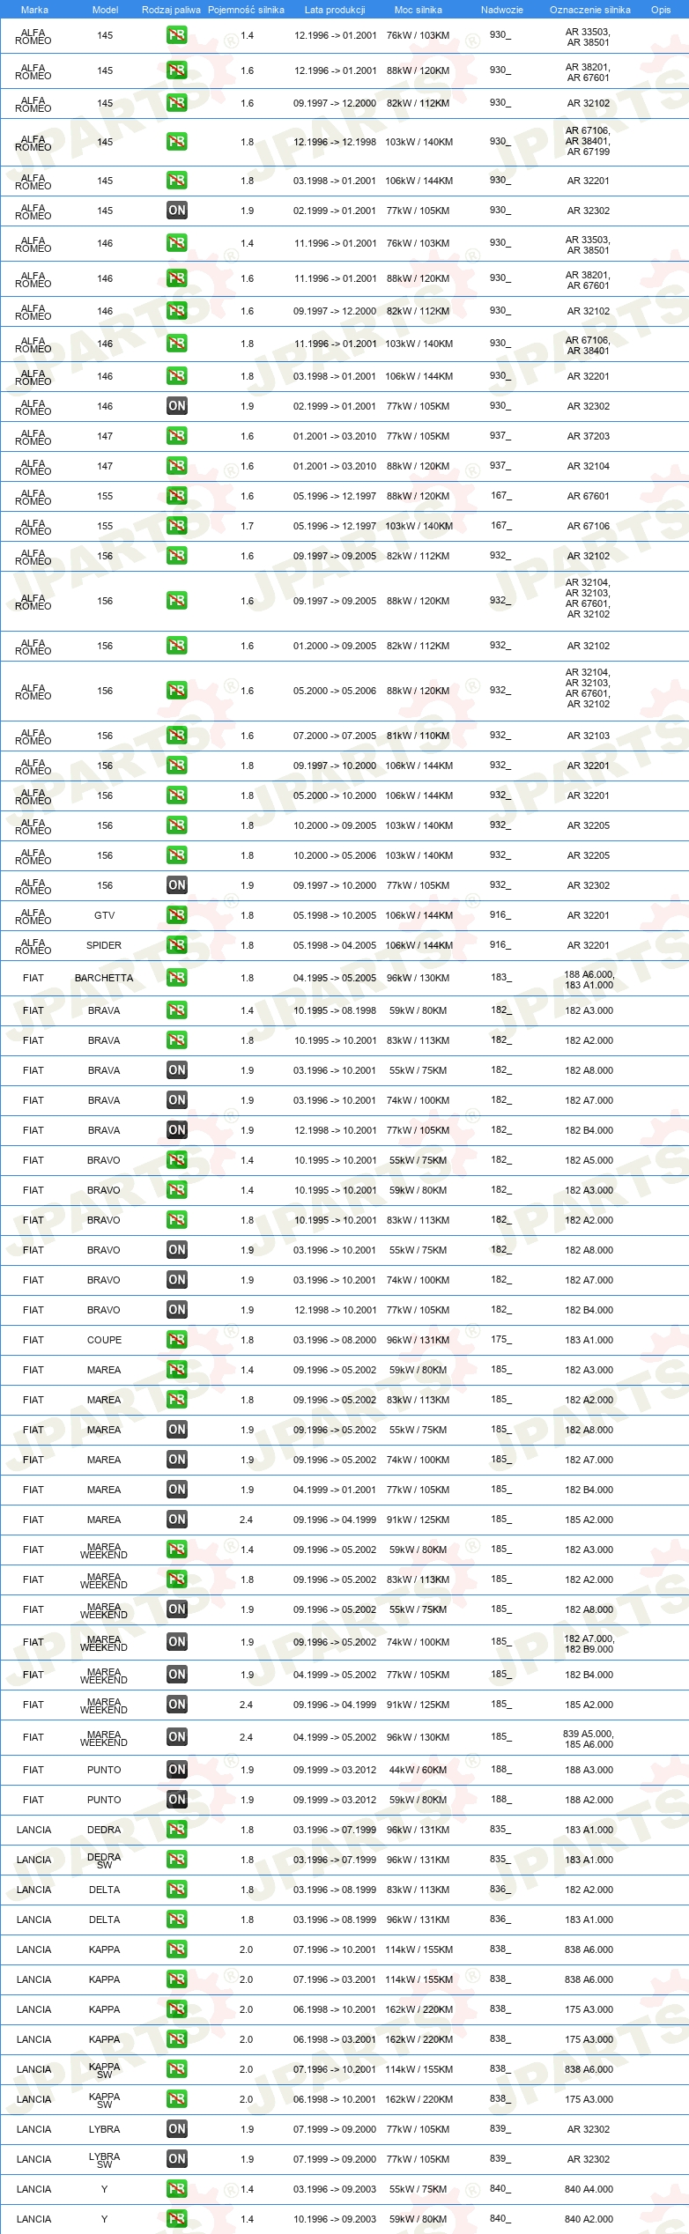Select the SPIDER model cell
689x2234 pixels.
(x=104, y=945)
